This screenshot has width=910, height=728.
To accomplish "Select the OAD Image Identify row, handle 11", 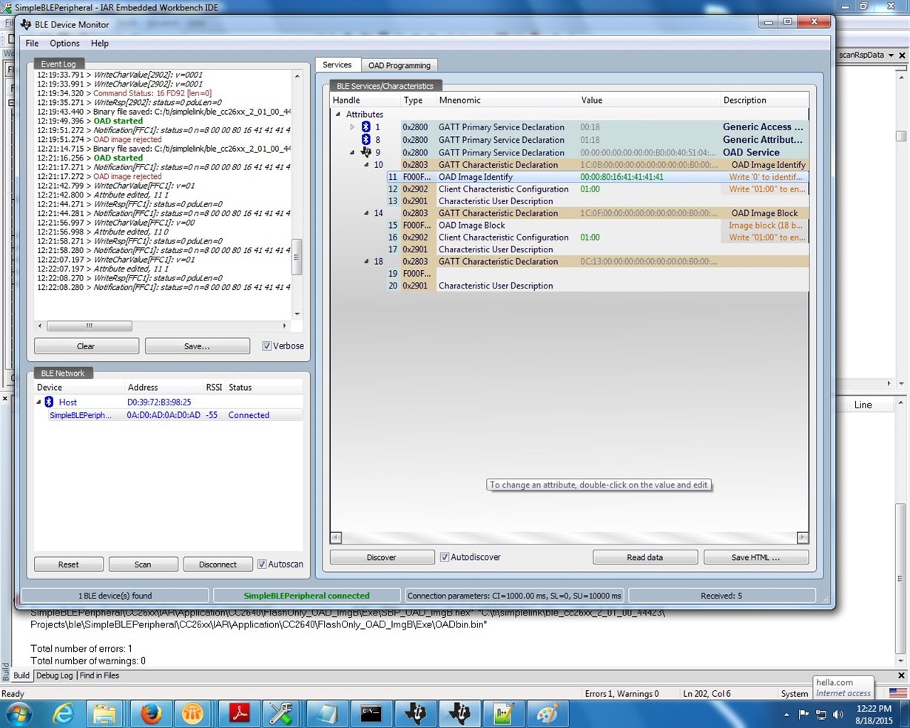I will (x=596, y=178).
